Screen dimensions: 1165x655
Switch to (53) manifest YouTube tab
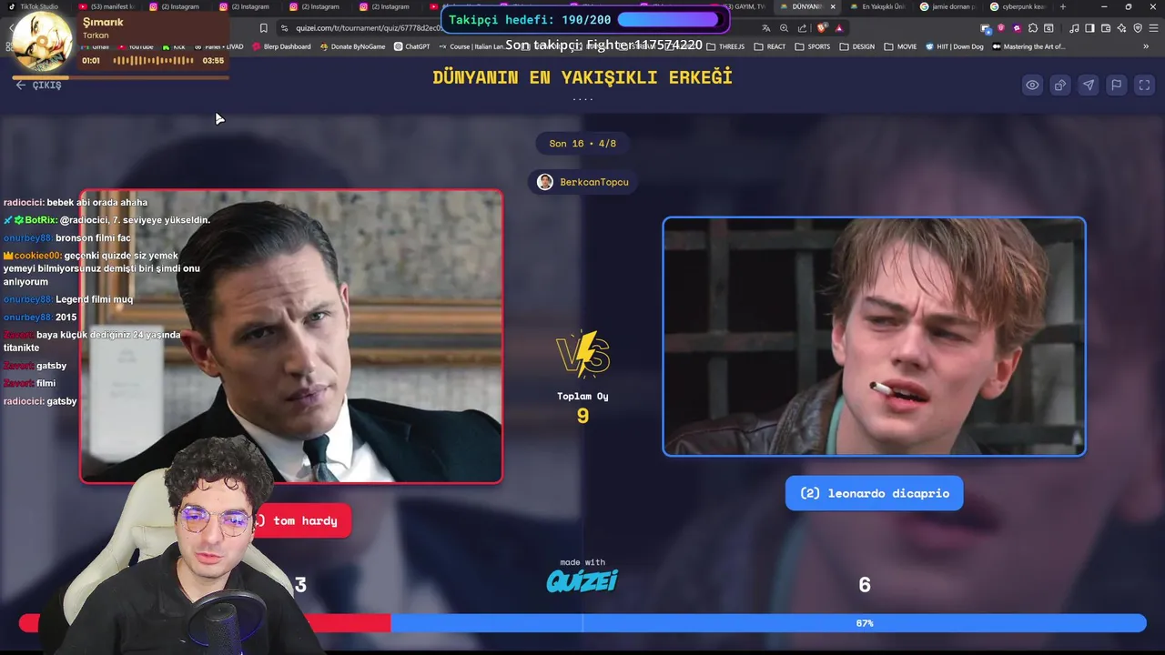(106, 6)
